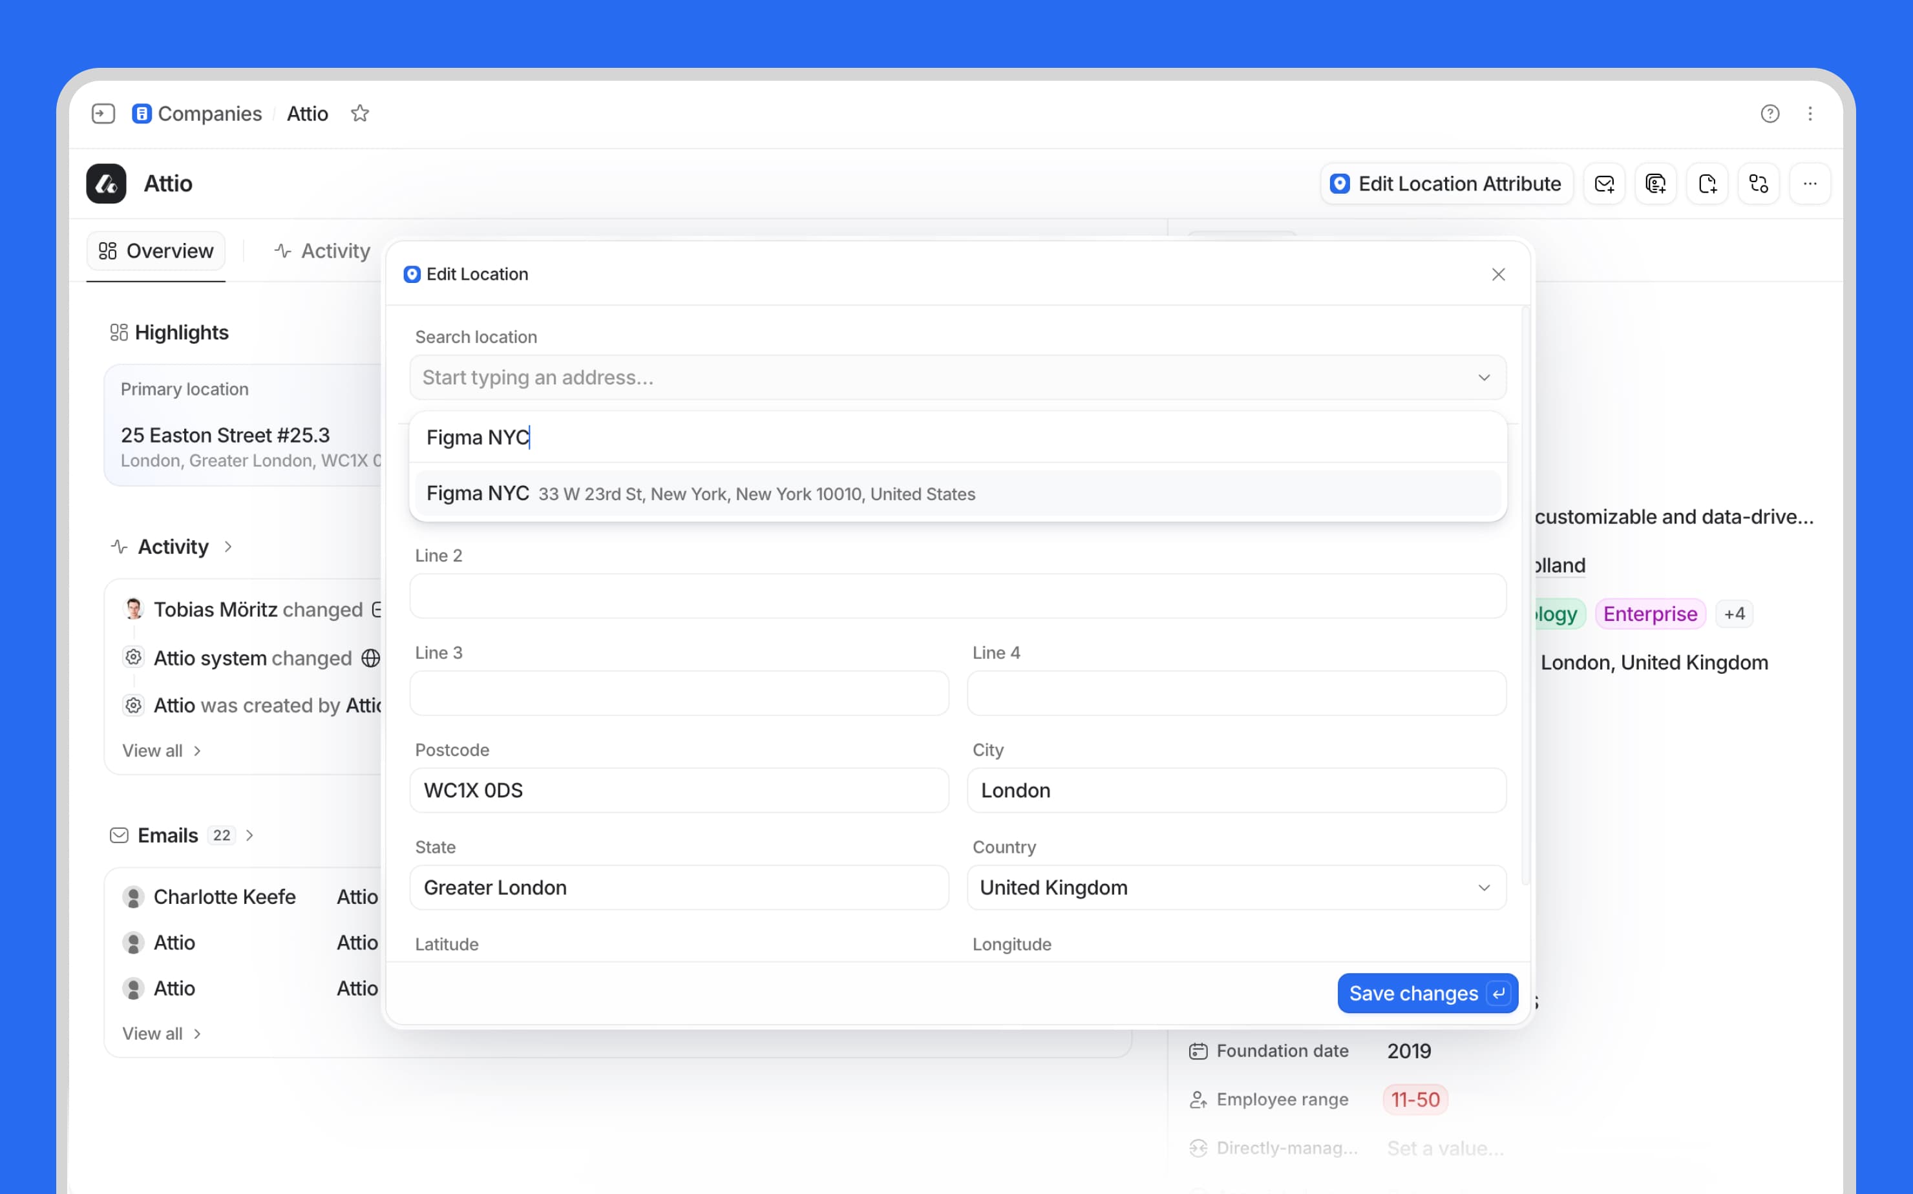Expand the Activity section chevron

pyautogui.click(x=228, y=547)
